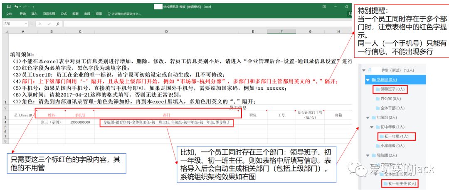Select column G header
Image resolution: width=449 pixels, height=190 pixels.
pos(310,31)
